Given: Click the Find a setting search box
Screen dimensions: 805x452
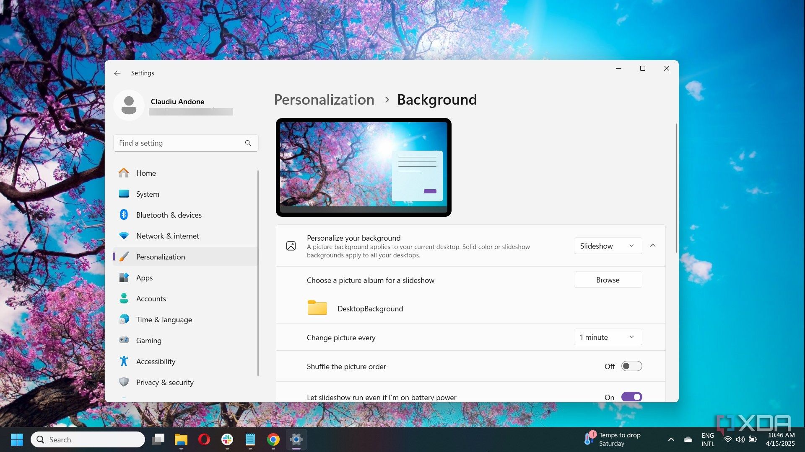Looking at the screenshot, I should click(186, 143).
